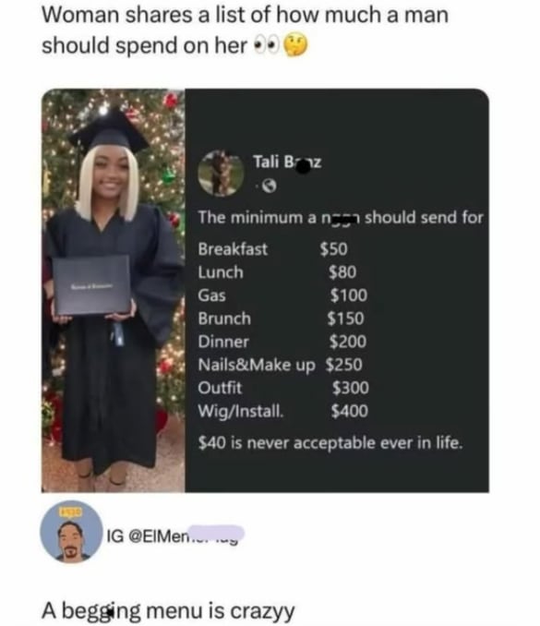Click the "$40 is never acceptable" sentence
The height and width of the screenshot is (626, 540).
tap(330, 443)
